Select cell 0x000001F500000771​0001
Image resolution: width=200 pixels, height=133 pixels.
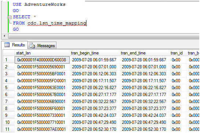click(x=42, y=122)
